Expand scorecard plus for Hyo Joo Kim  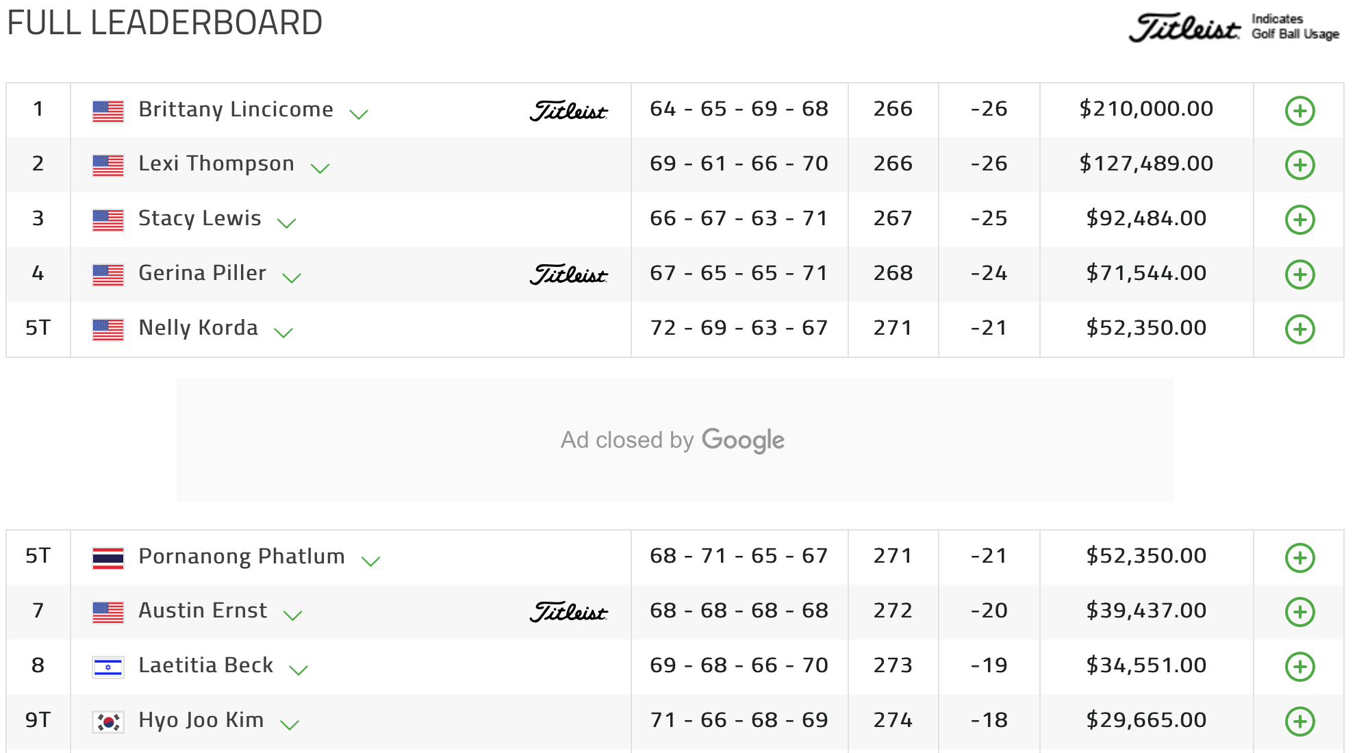(1299, 721)
